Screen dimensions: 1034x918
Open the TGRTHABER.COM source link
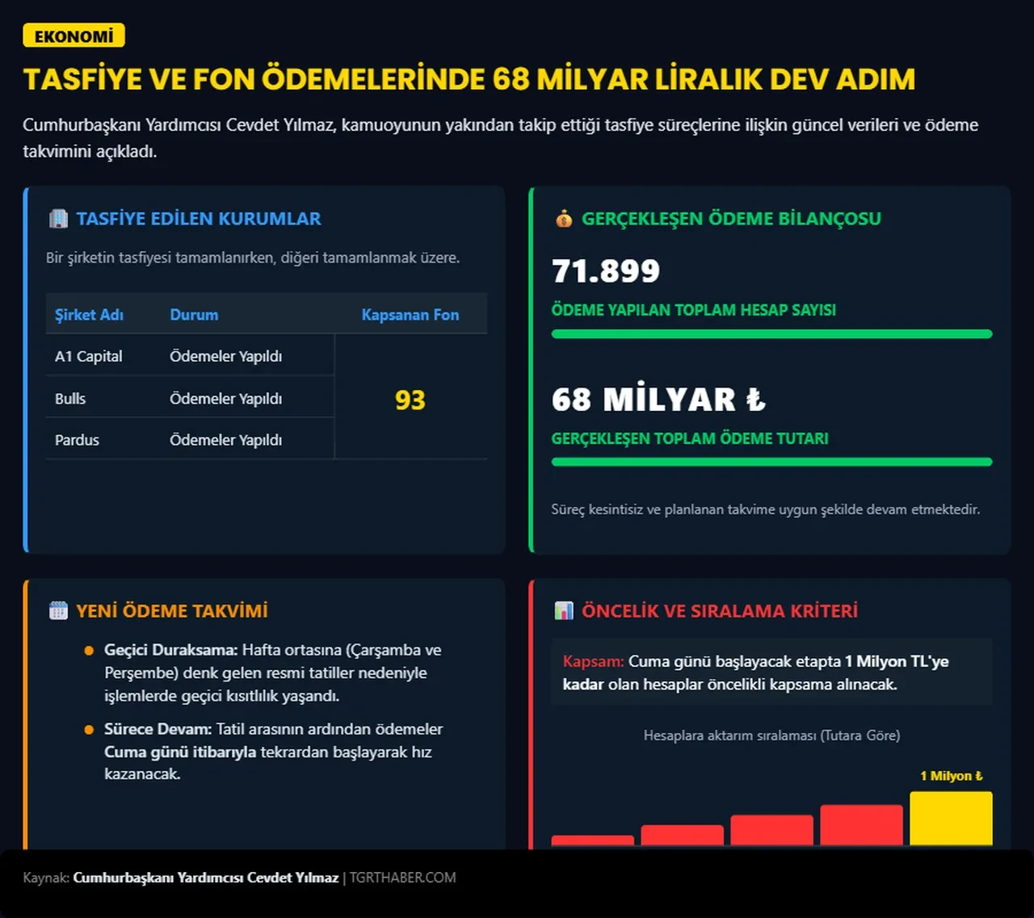402,878
